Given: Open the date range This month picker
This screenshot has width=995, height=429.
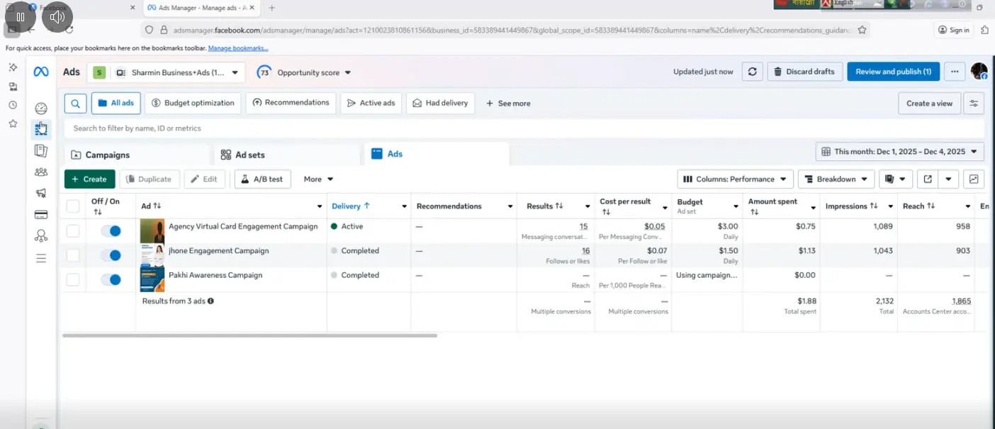Looking at the screenshot, I should tap(900, 152).
